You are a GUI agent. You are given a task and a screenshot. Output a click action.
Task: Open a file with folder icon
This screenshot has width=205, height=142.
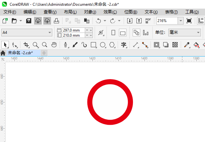[14, 21]
